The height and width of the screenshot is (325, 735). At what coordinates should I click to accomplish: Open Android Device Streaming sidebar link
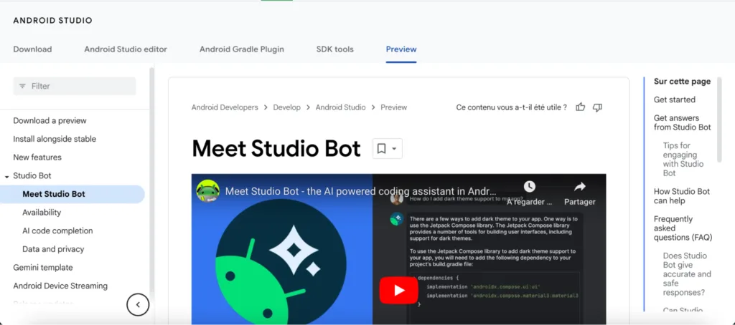pos(60,286)
